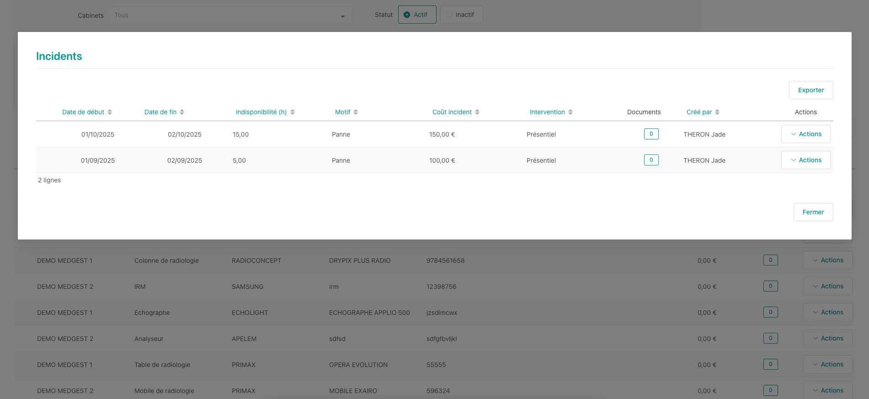This screenshot has height=399, width=869.
Task: Open documents badge for 01/10/2025 incident
Action: pyautogui.click(x=651, y=134)
